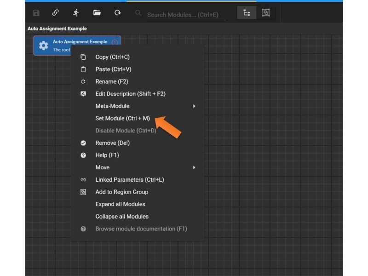Open Help (F1) from context menu
The image size is (368, 276).
pyautogui.click(x=138, y=155)
